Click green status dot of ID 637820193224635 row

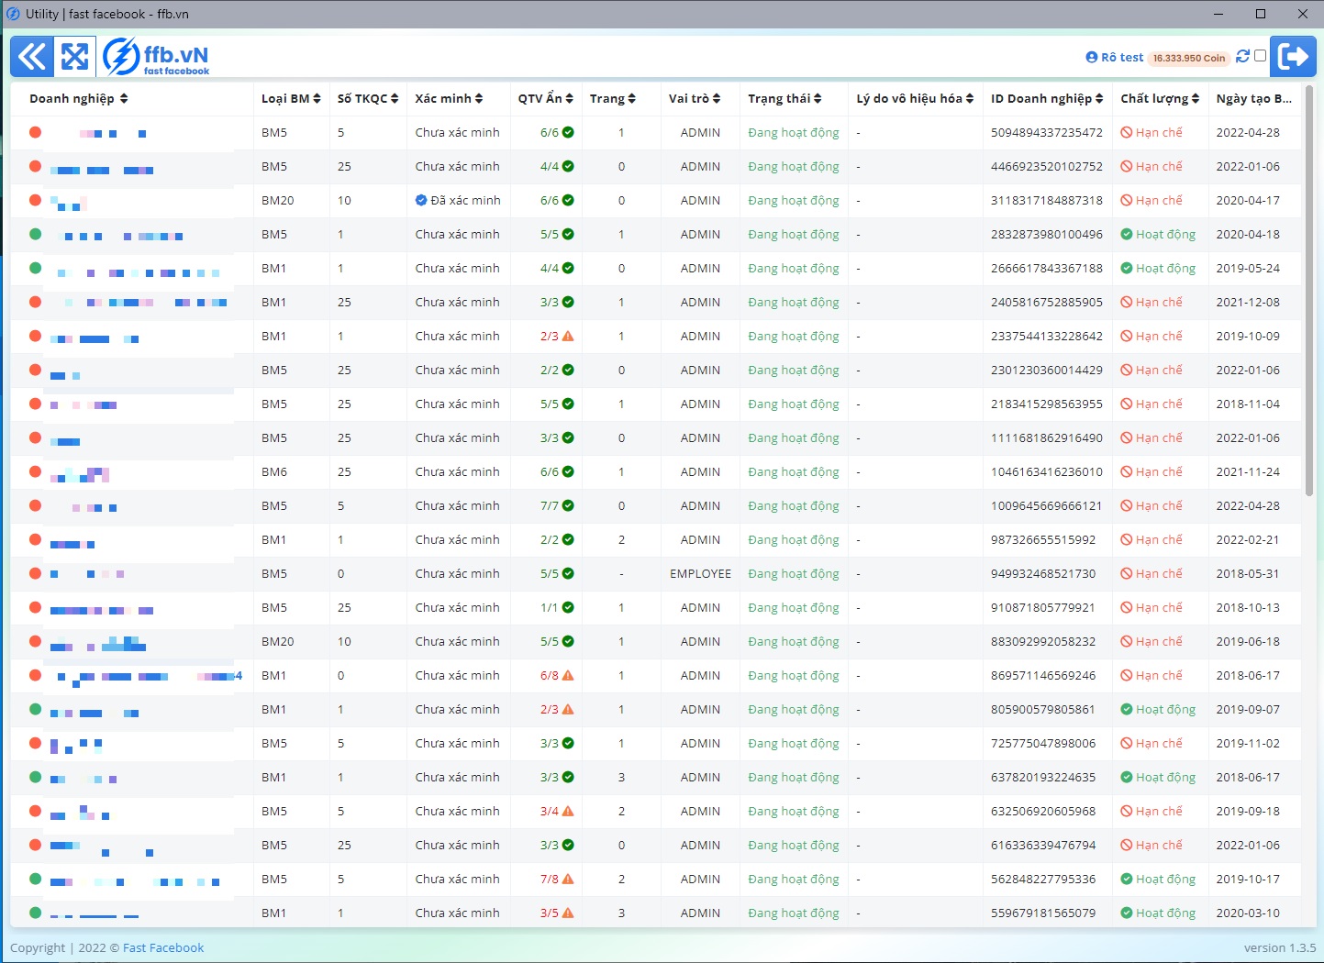pos(35,777)
